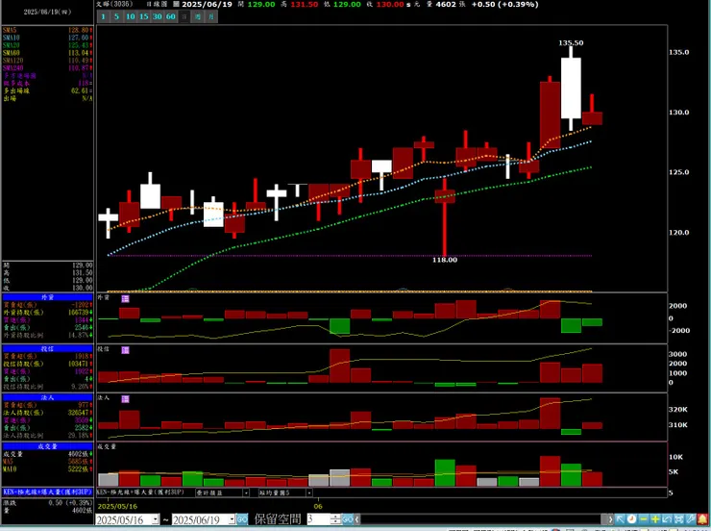Select the 投信 panel header
Image resolution: width=711 pixels, height=531 pixels.
pyautogui.click(x=48, y=348)
